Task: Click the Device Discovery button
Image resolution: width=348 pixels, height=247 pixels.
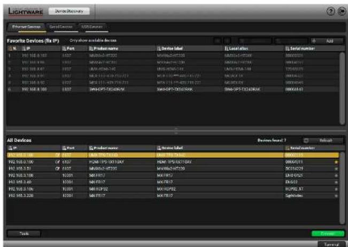Action: point(69,11)
